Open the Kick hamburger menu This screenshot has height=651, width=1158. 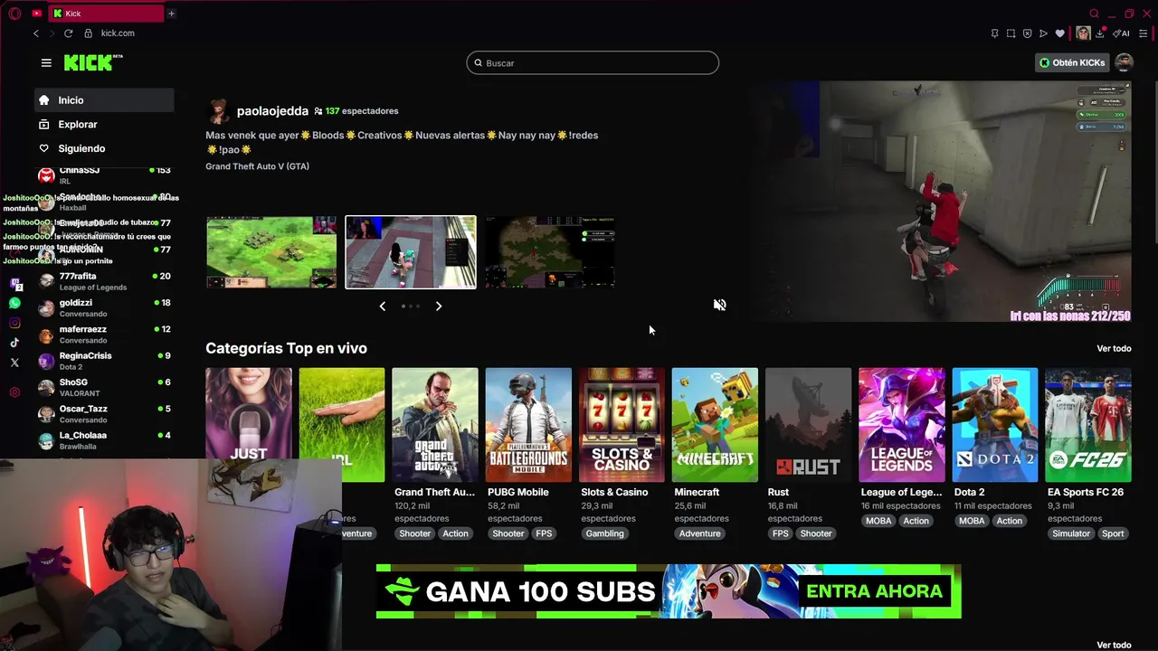click(x=46, y=62)
